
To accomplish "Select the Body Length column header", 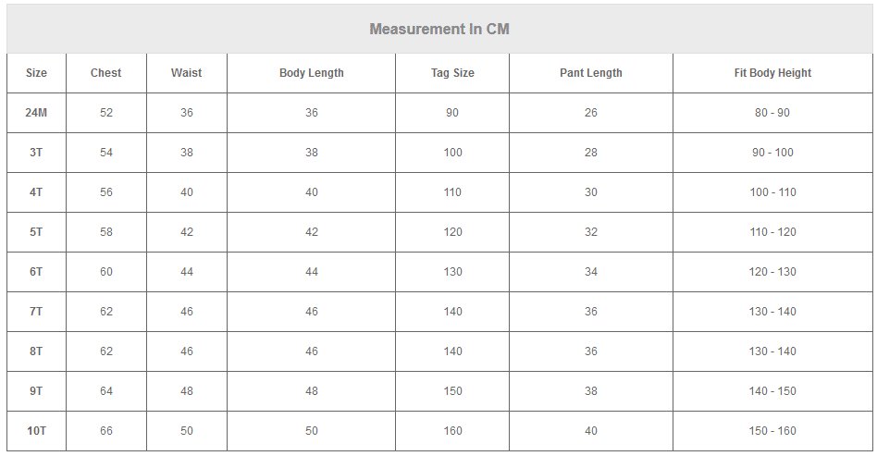I will tap(311, 73).
